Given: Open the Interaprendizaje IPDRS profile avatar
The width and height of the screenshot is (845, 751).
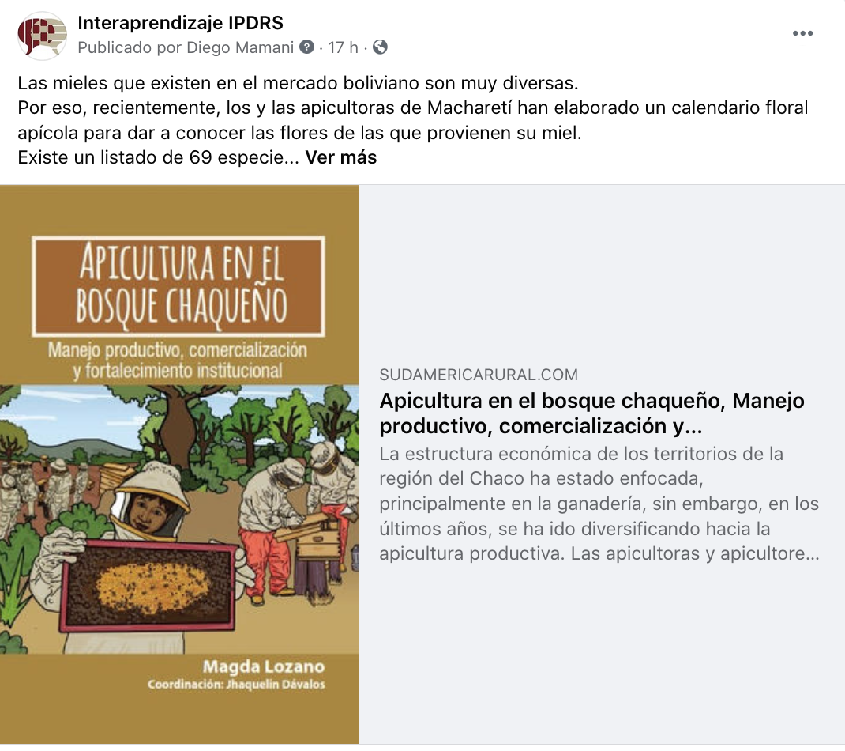Looking at the screenshot, I should (42, 36).
